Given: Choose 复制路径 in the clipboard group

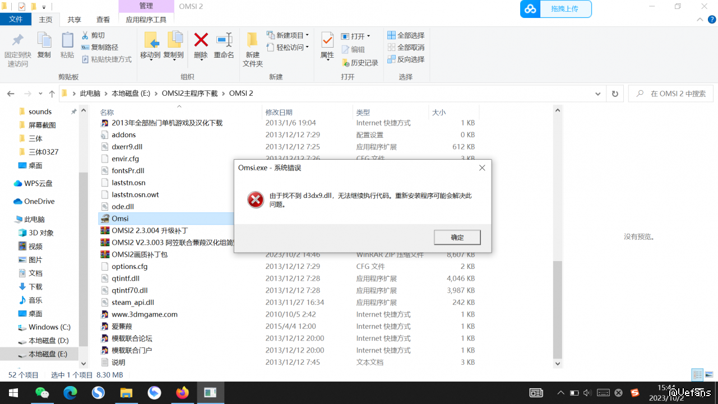Looking at the screenshot, I should (x=100, y=48).
